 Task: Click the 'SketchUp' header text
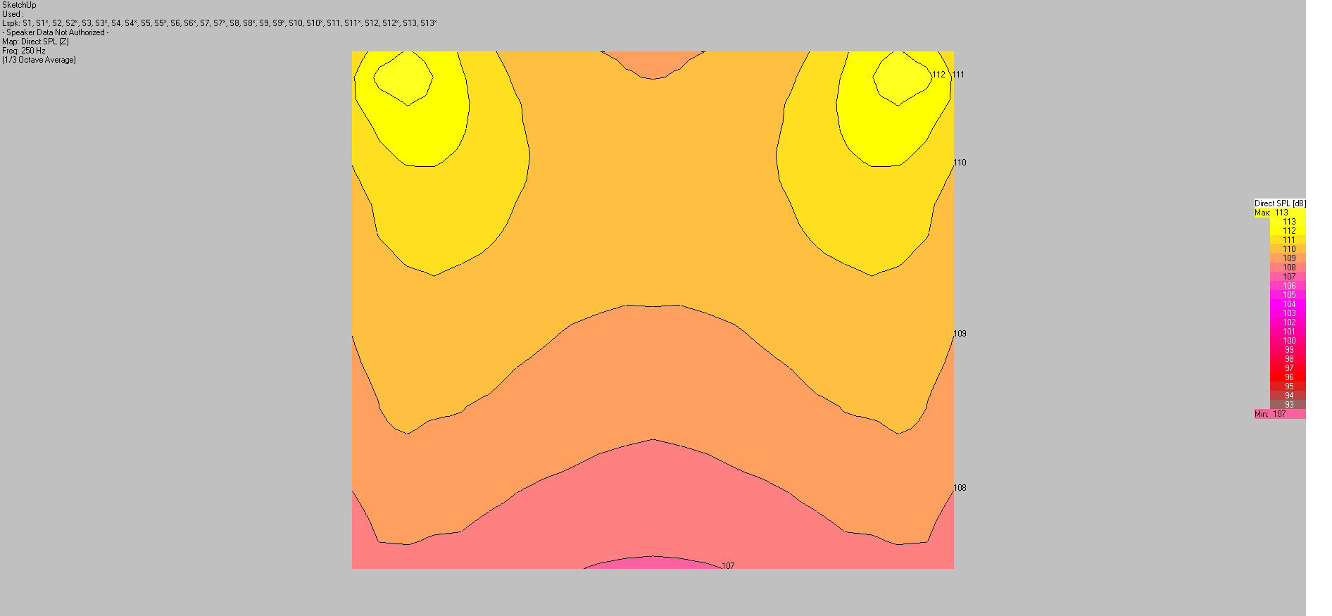click(x=19, y=5)
